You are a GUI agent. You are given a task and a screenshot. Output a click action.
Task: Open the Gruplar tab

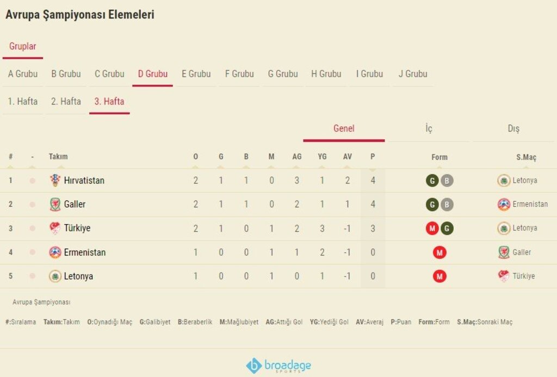[23, 47]
